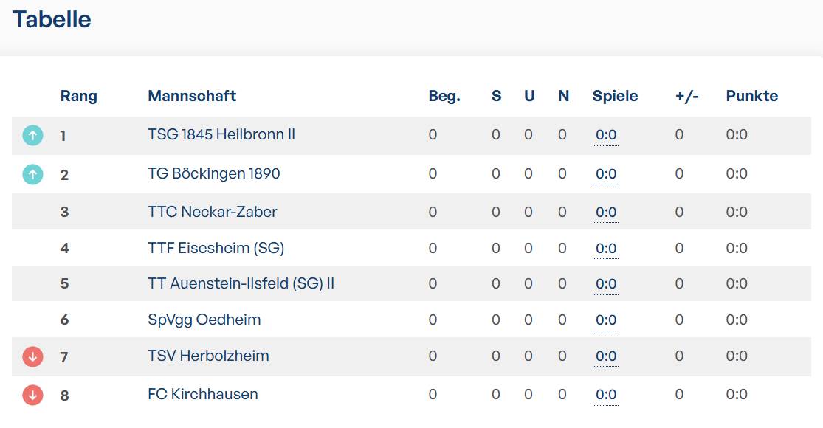This screenshot has height=428, width=823.
Task: Open the TSV Herbolzheim team link
Action: tap(208, 356)
